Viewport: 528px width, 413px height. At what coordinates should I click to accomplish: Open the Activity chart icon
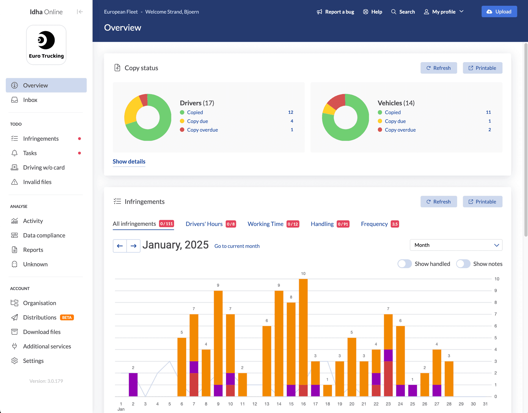(15, 221)
